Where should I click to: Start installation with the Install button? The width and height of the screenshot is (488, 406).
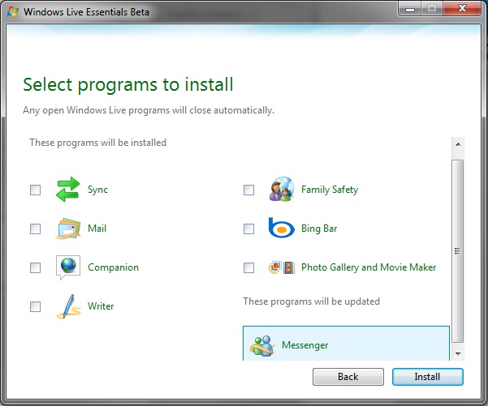(428, 377)
